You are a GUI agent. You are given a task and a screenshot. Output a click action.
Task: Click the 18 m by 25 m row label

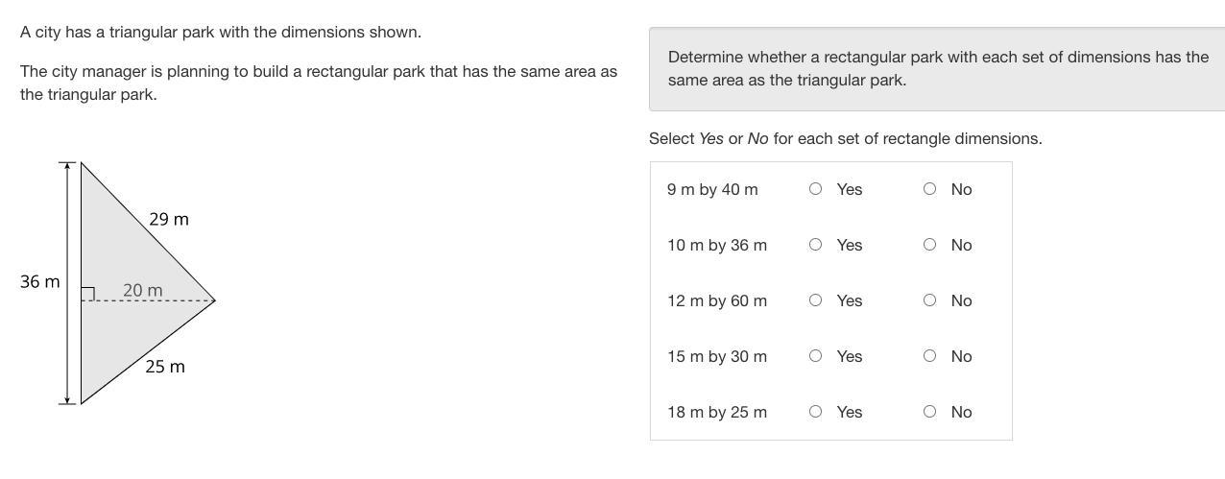(x=717, y=412)
